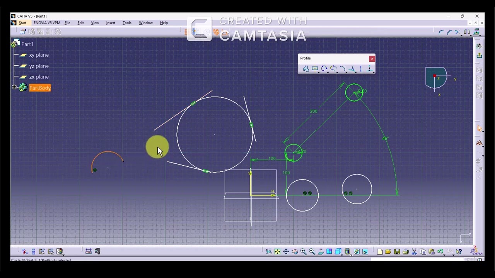This screenshot has height=278, width=495.
Task: Select PartBody in the tree
Action: pos(40,88)
